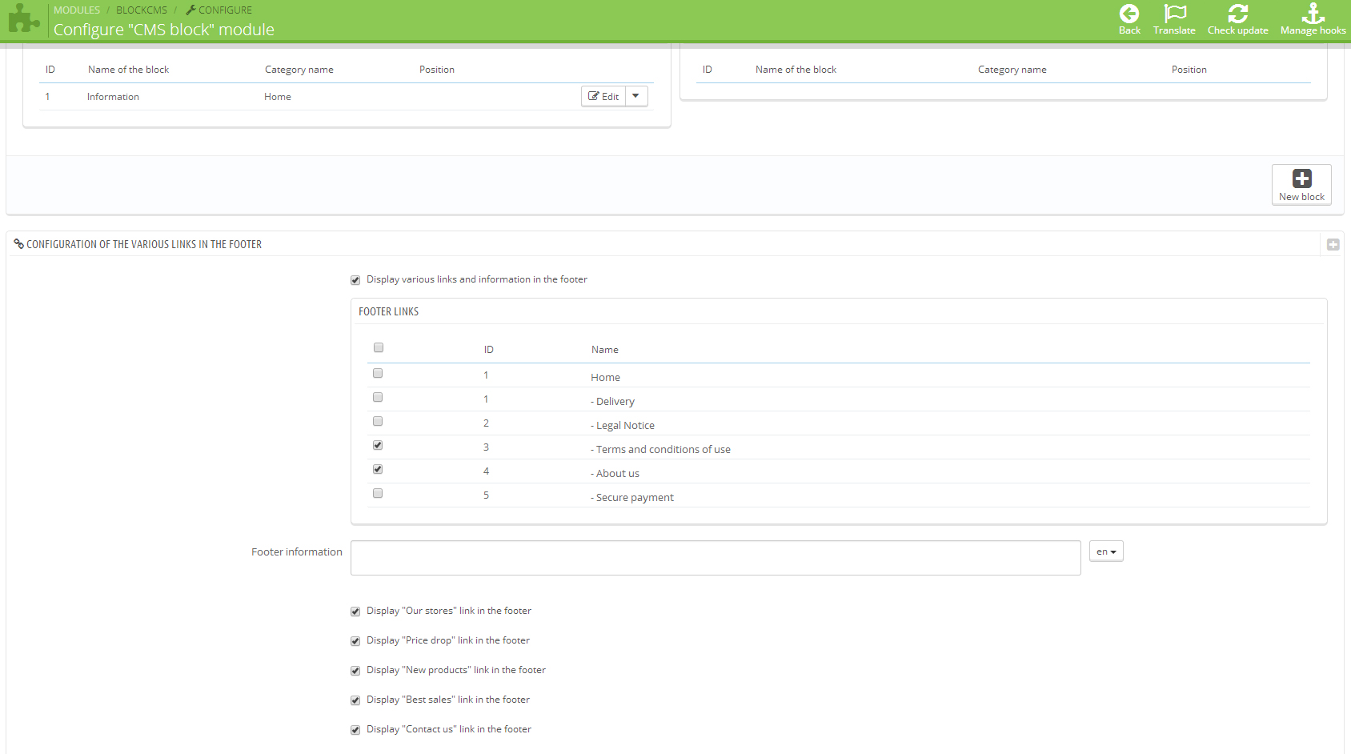The height and width of the screenshot is (754, 1351).
Task: Expand footer configuration panel plus icon
Action: (1333, 245)
